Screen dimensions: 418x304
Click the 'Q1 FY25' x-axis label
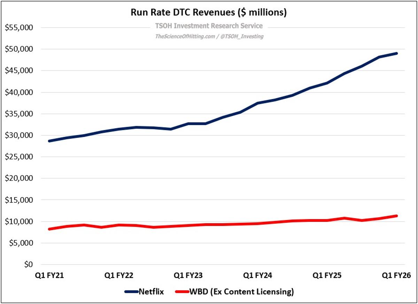click(327, 276)
